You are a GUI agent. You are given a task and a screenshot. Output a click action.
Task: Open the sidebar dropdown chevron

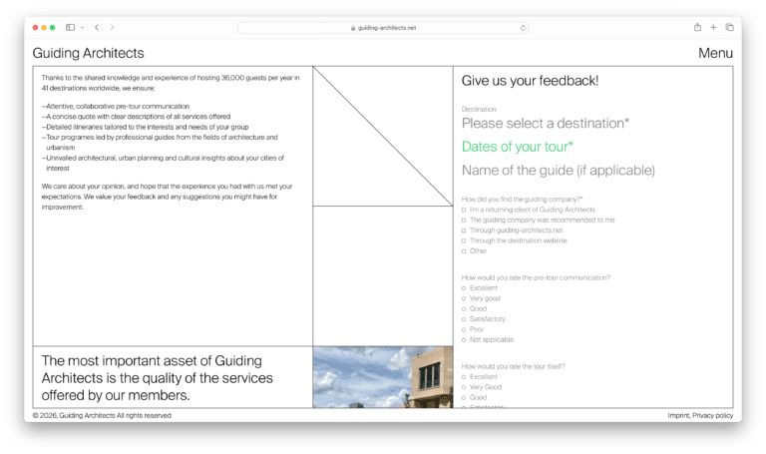(82, 27)
